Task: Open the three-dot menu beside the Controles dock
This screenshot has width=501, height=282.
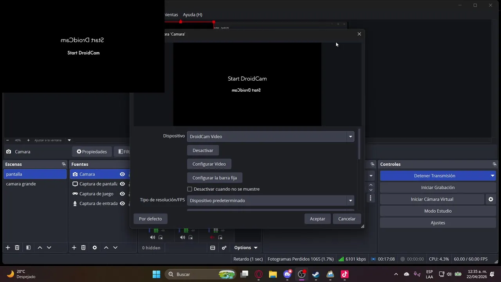Action: click(x=371, y=198)
